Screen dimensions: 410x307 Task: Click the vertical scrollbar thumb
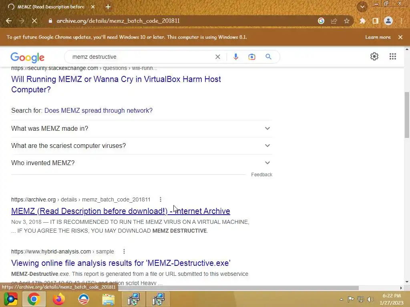click(x=407, y=115)
